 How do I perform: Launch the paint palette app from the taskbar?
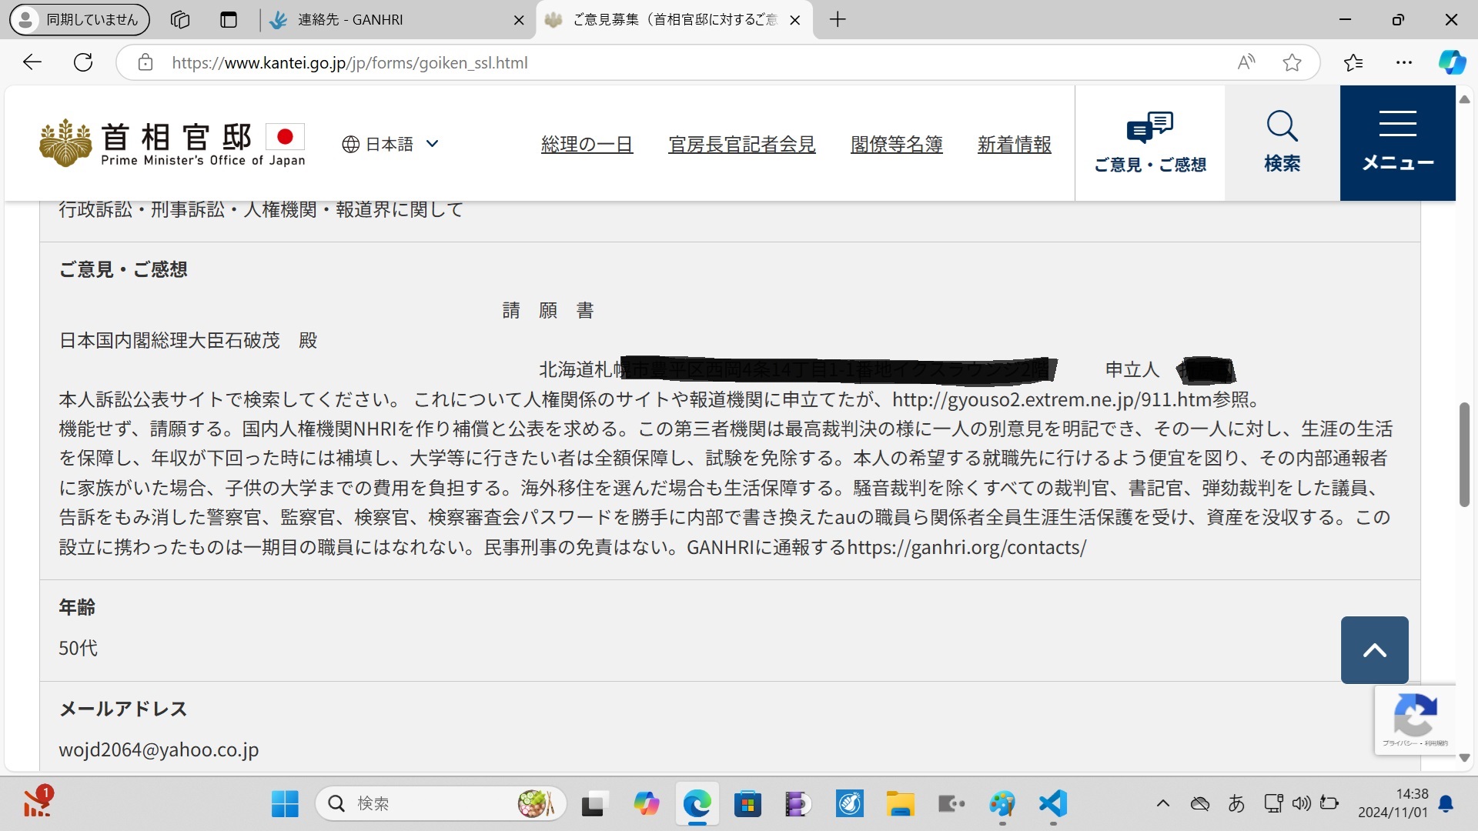coord(1002,803)
